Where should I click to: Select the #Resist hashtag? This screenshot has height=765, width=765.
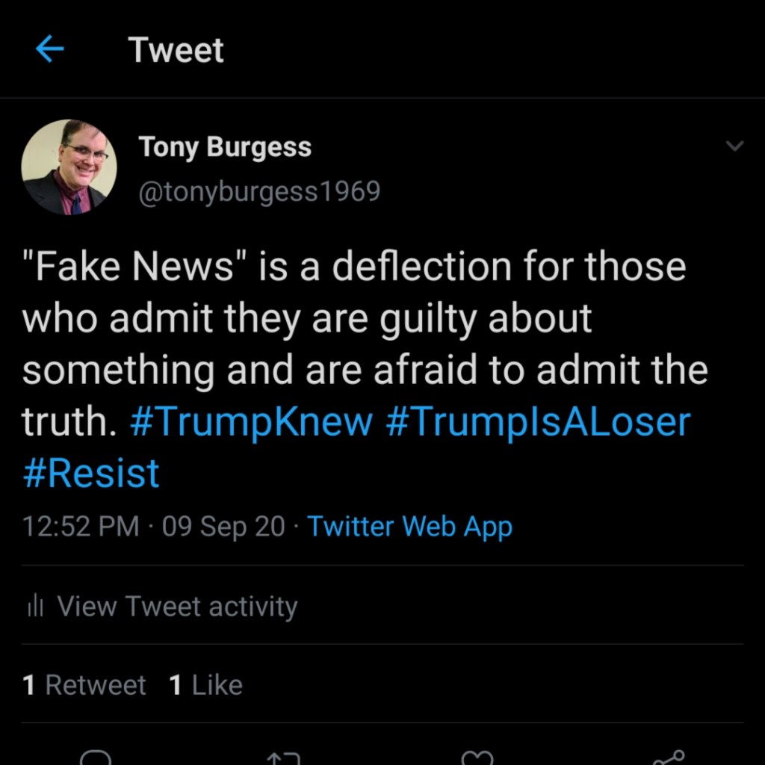pos(91,474)
